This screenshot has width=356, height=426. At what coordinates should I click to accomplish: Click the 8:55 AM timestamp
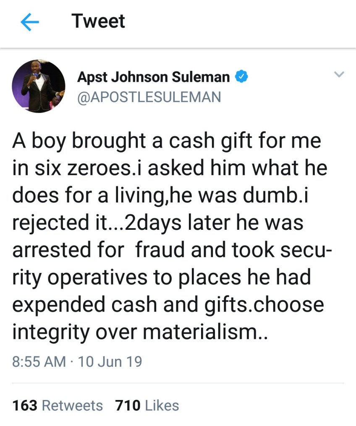pyautogui.click(x=39, y=361)
